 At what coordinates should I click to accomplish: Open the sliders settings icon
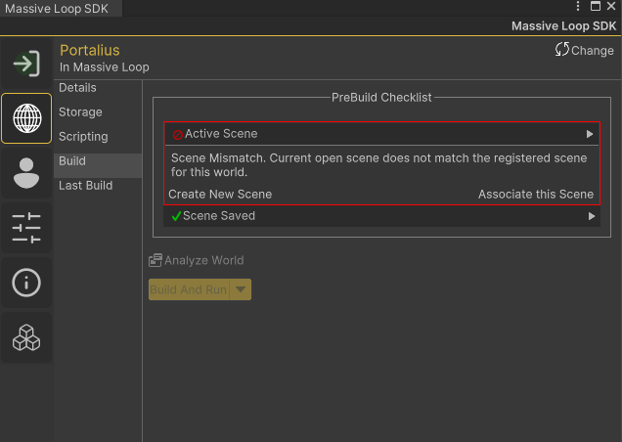point(26,228)
